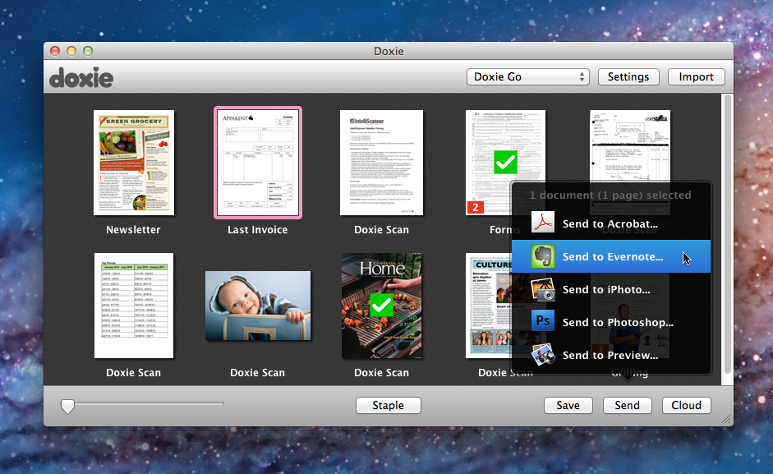Toggle green checkmark on Forms document

[505, 162]
